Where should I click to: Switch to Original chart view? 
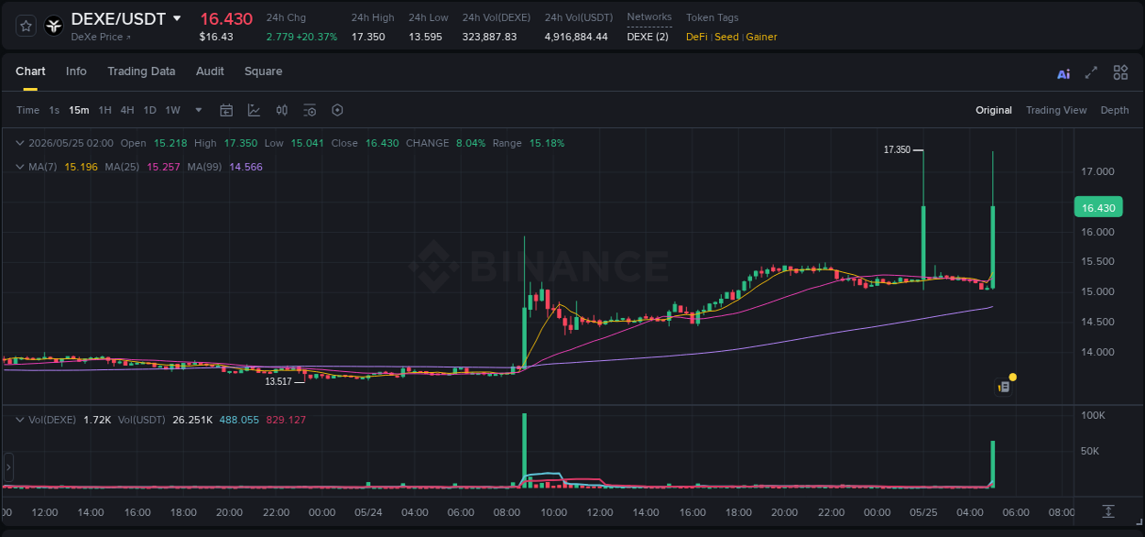[x=994, y=110]
